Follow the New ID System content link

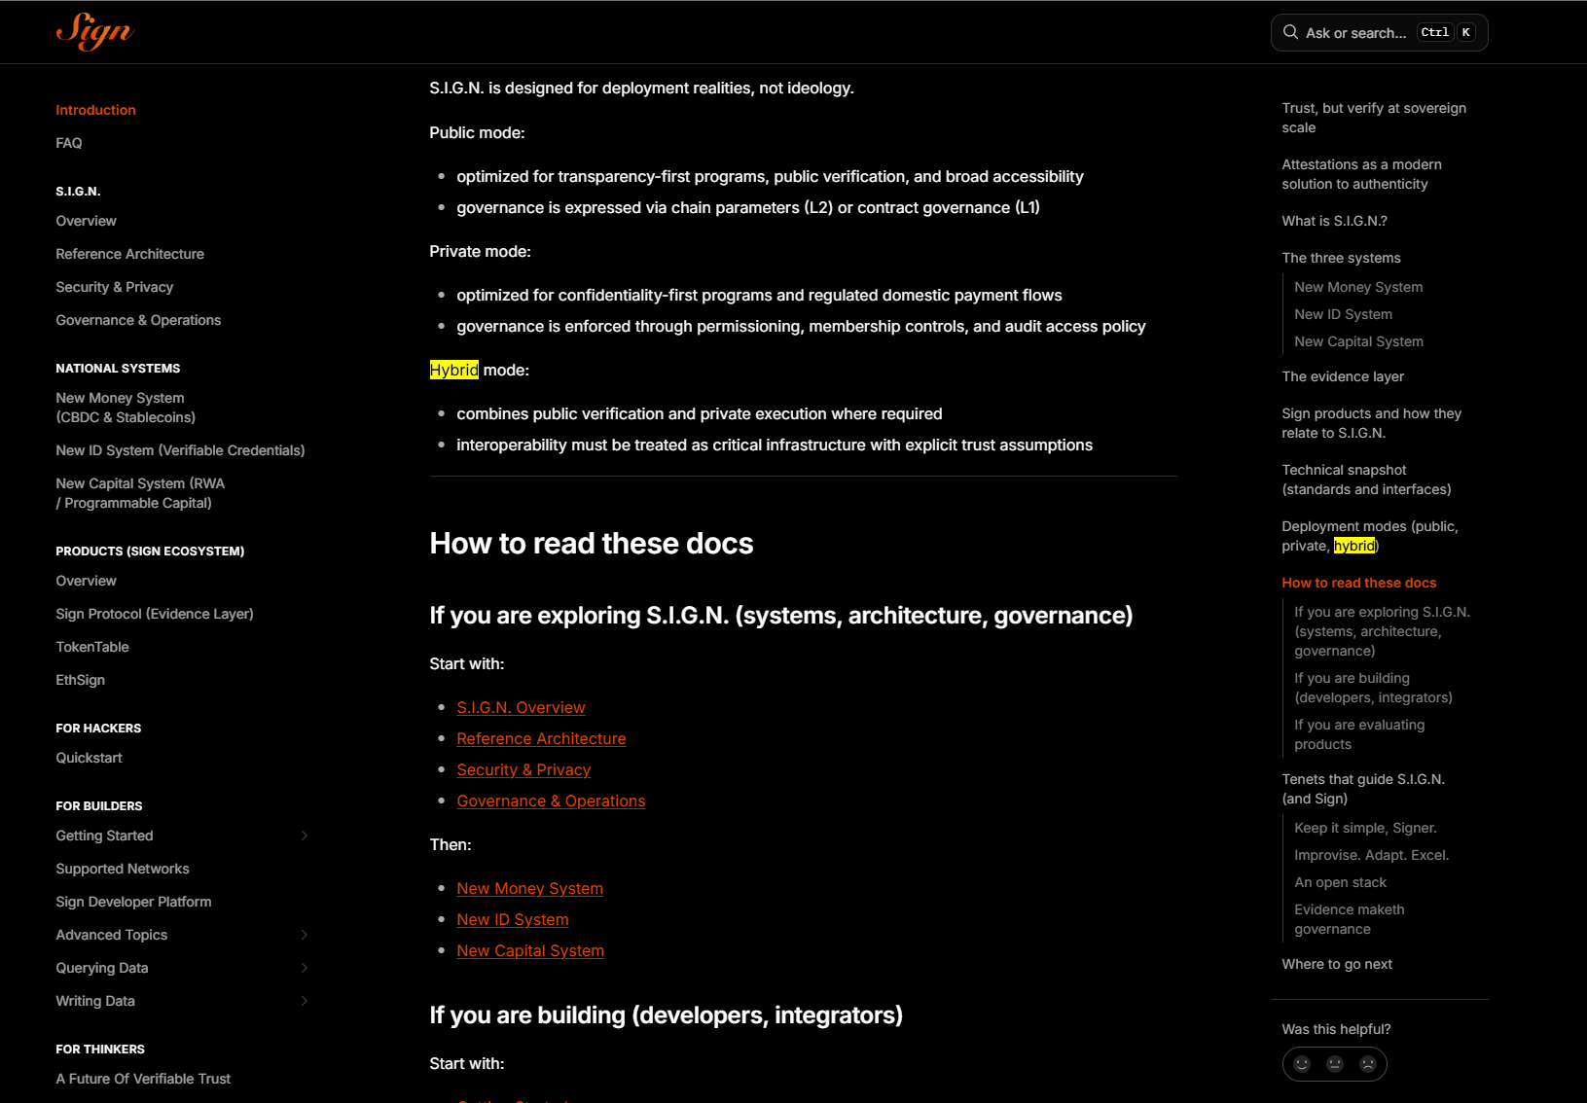[x=513, y=920]
